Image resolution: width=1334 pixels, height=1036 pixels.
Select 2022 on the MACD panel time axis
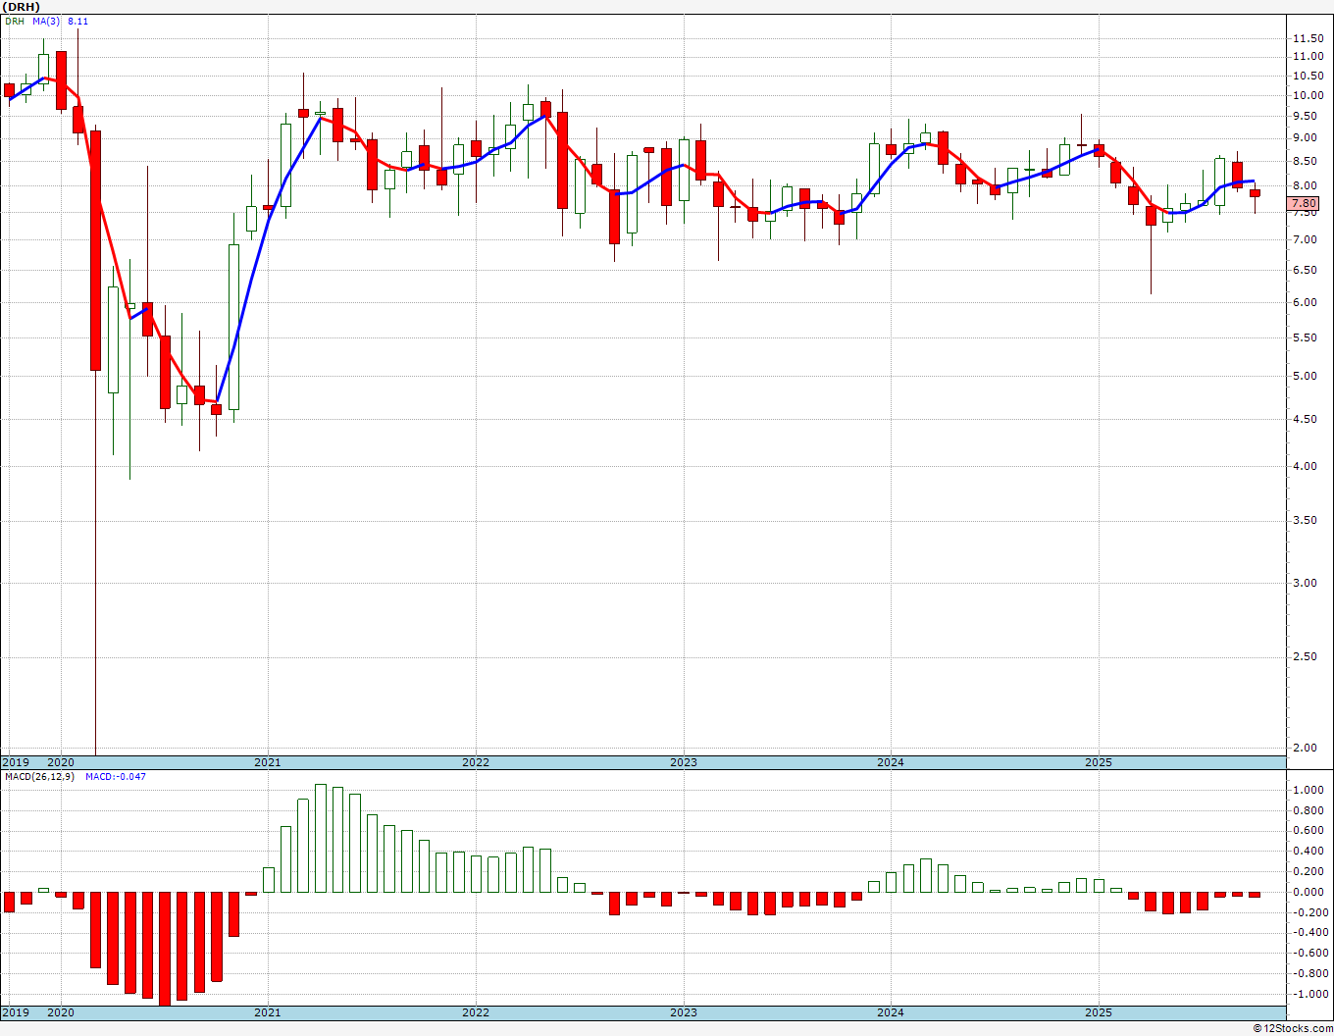tap(476, 1012)
